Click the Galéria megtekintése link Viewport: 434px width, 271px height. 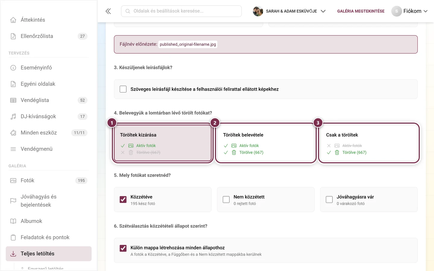click(361, 11)
